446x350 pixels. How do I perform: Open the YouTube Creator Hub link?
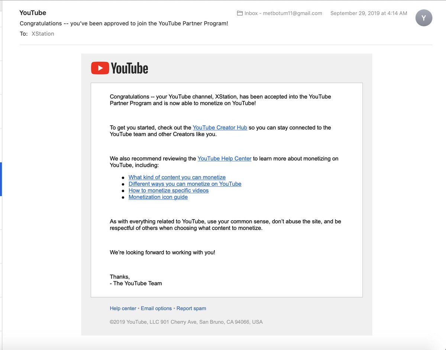(x=220, y=127)
